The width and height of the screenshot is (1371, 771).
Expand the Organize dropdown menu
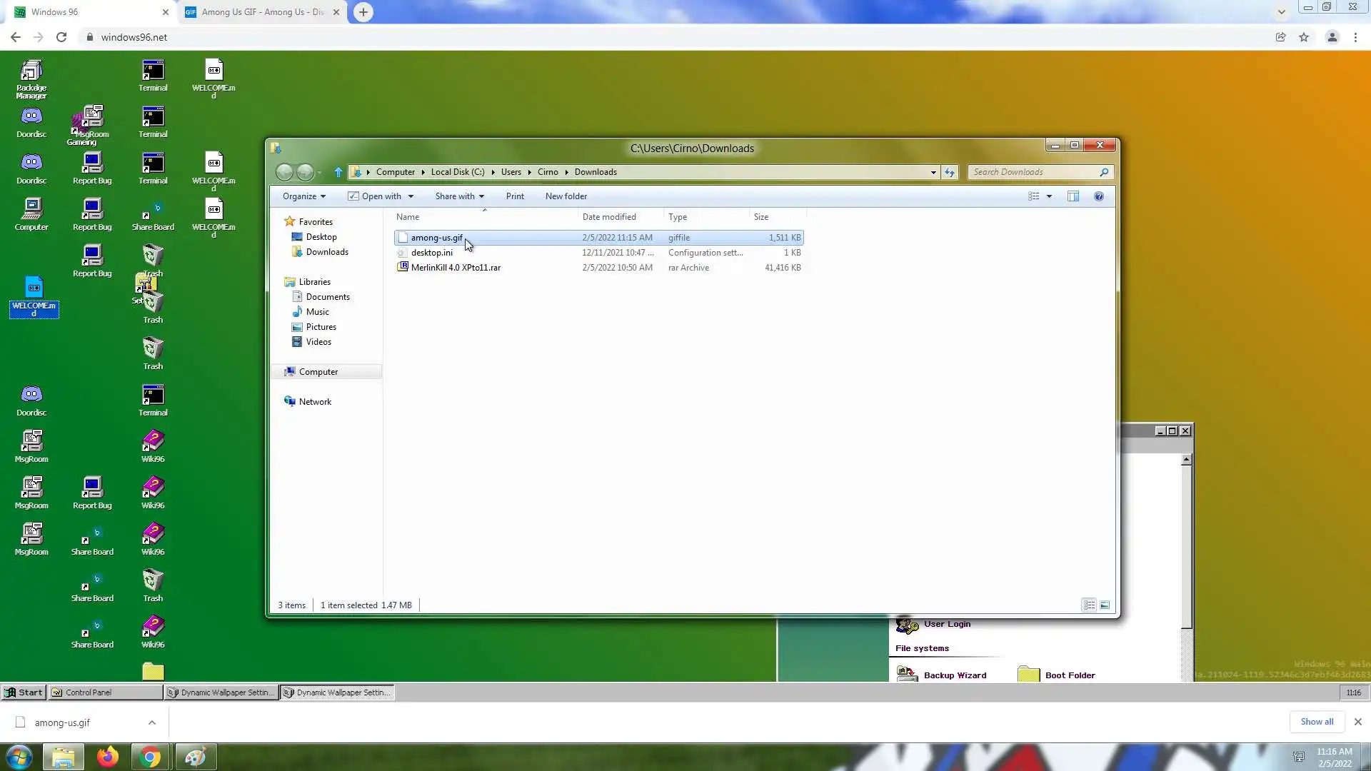pos(304,196)
